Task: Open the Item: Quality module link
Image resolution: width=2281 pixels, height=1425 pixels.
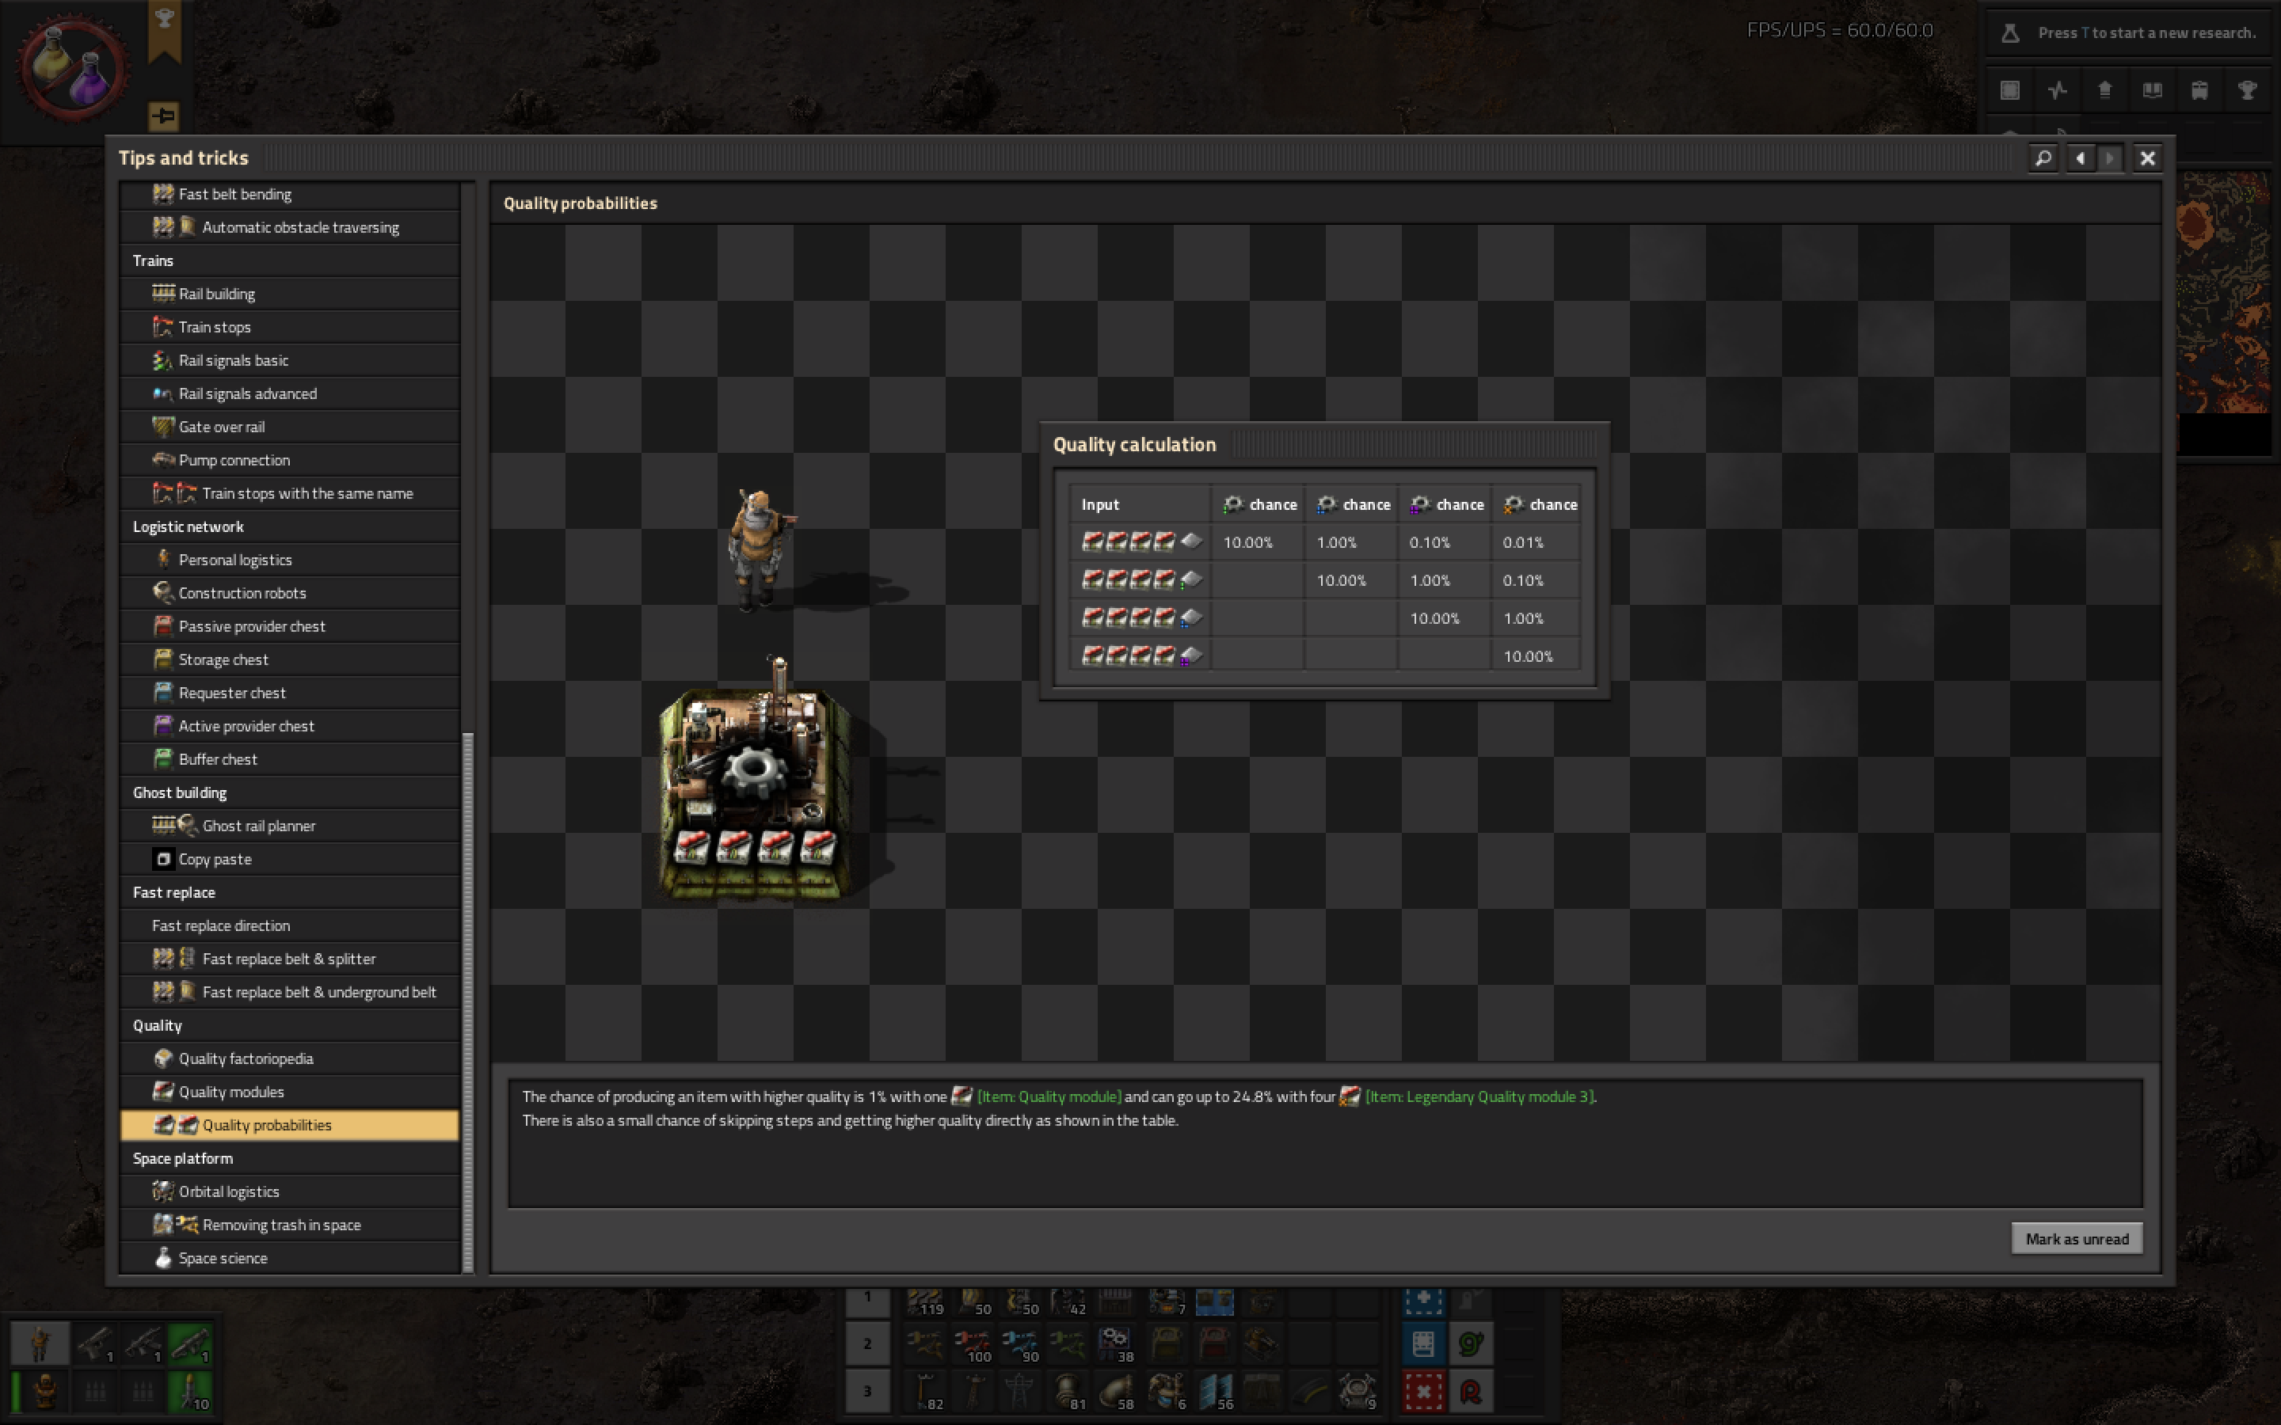Action: (x=1048, y=1096)
